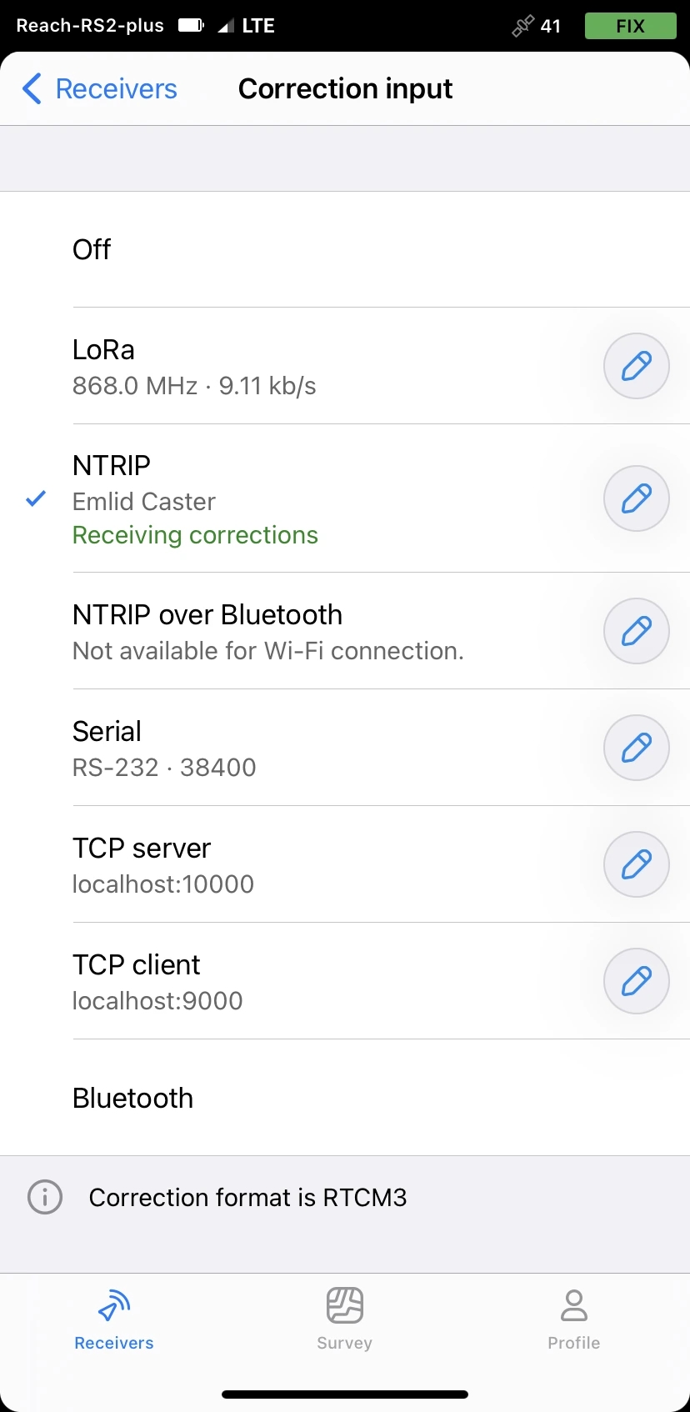690x1412 pixels.
Task: Open the Profile tab
Action: click(573, 1317)
